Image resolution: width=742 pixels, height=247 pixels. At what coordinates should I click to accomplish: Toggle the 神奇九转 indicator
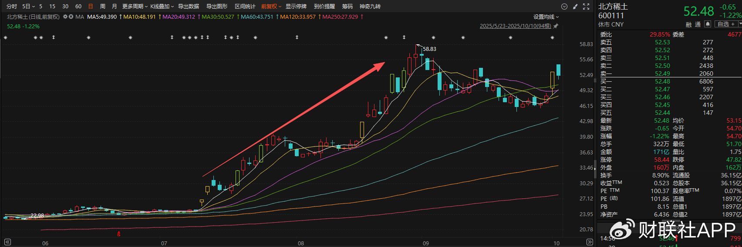(370, 7)
